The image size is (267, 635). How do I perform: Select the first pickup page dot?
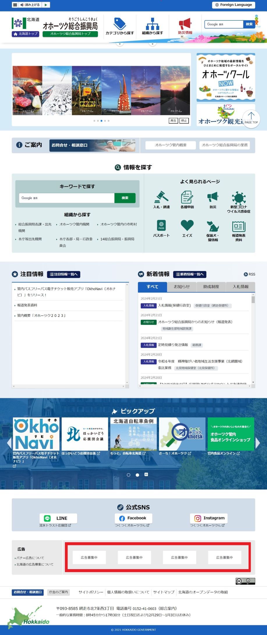tap(129, 475)
